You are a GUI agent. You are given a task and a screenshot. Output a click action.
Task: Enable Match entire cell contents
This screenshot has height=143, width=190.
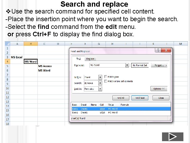(x=106, y=81)
